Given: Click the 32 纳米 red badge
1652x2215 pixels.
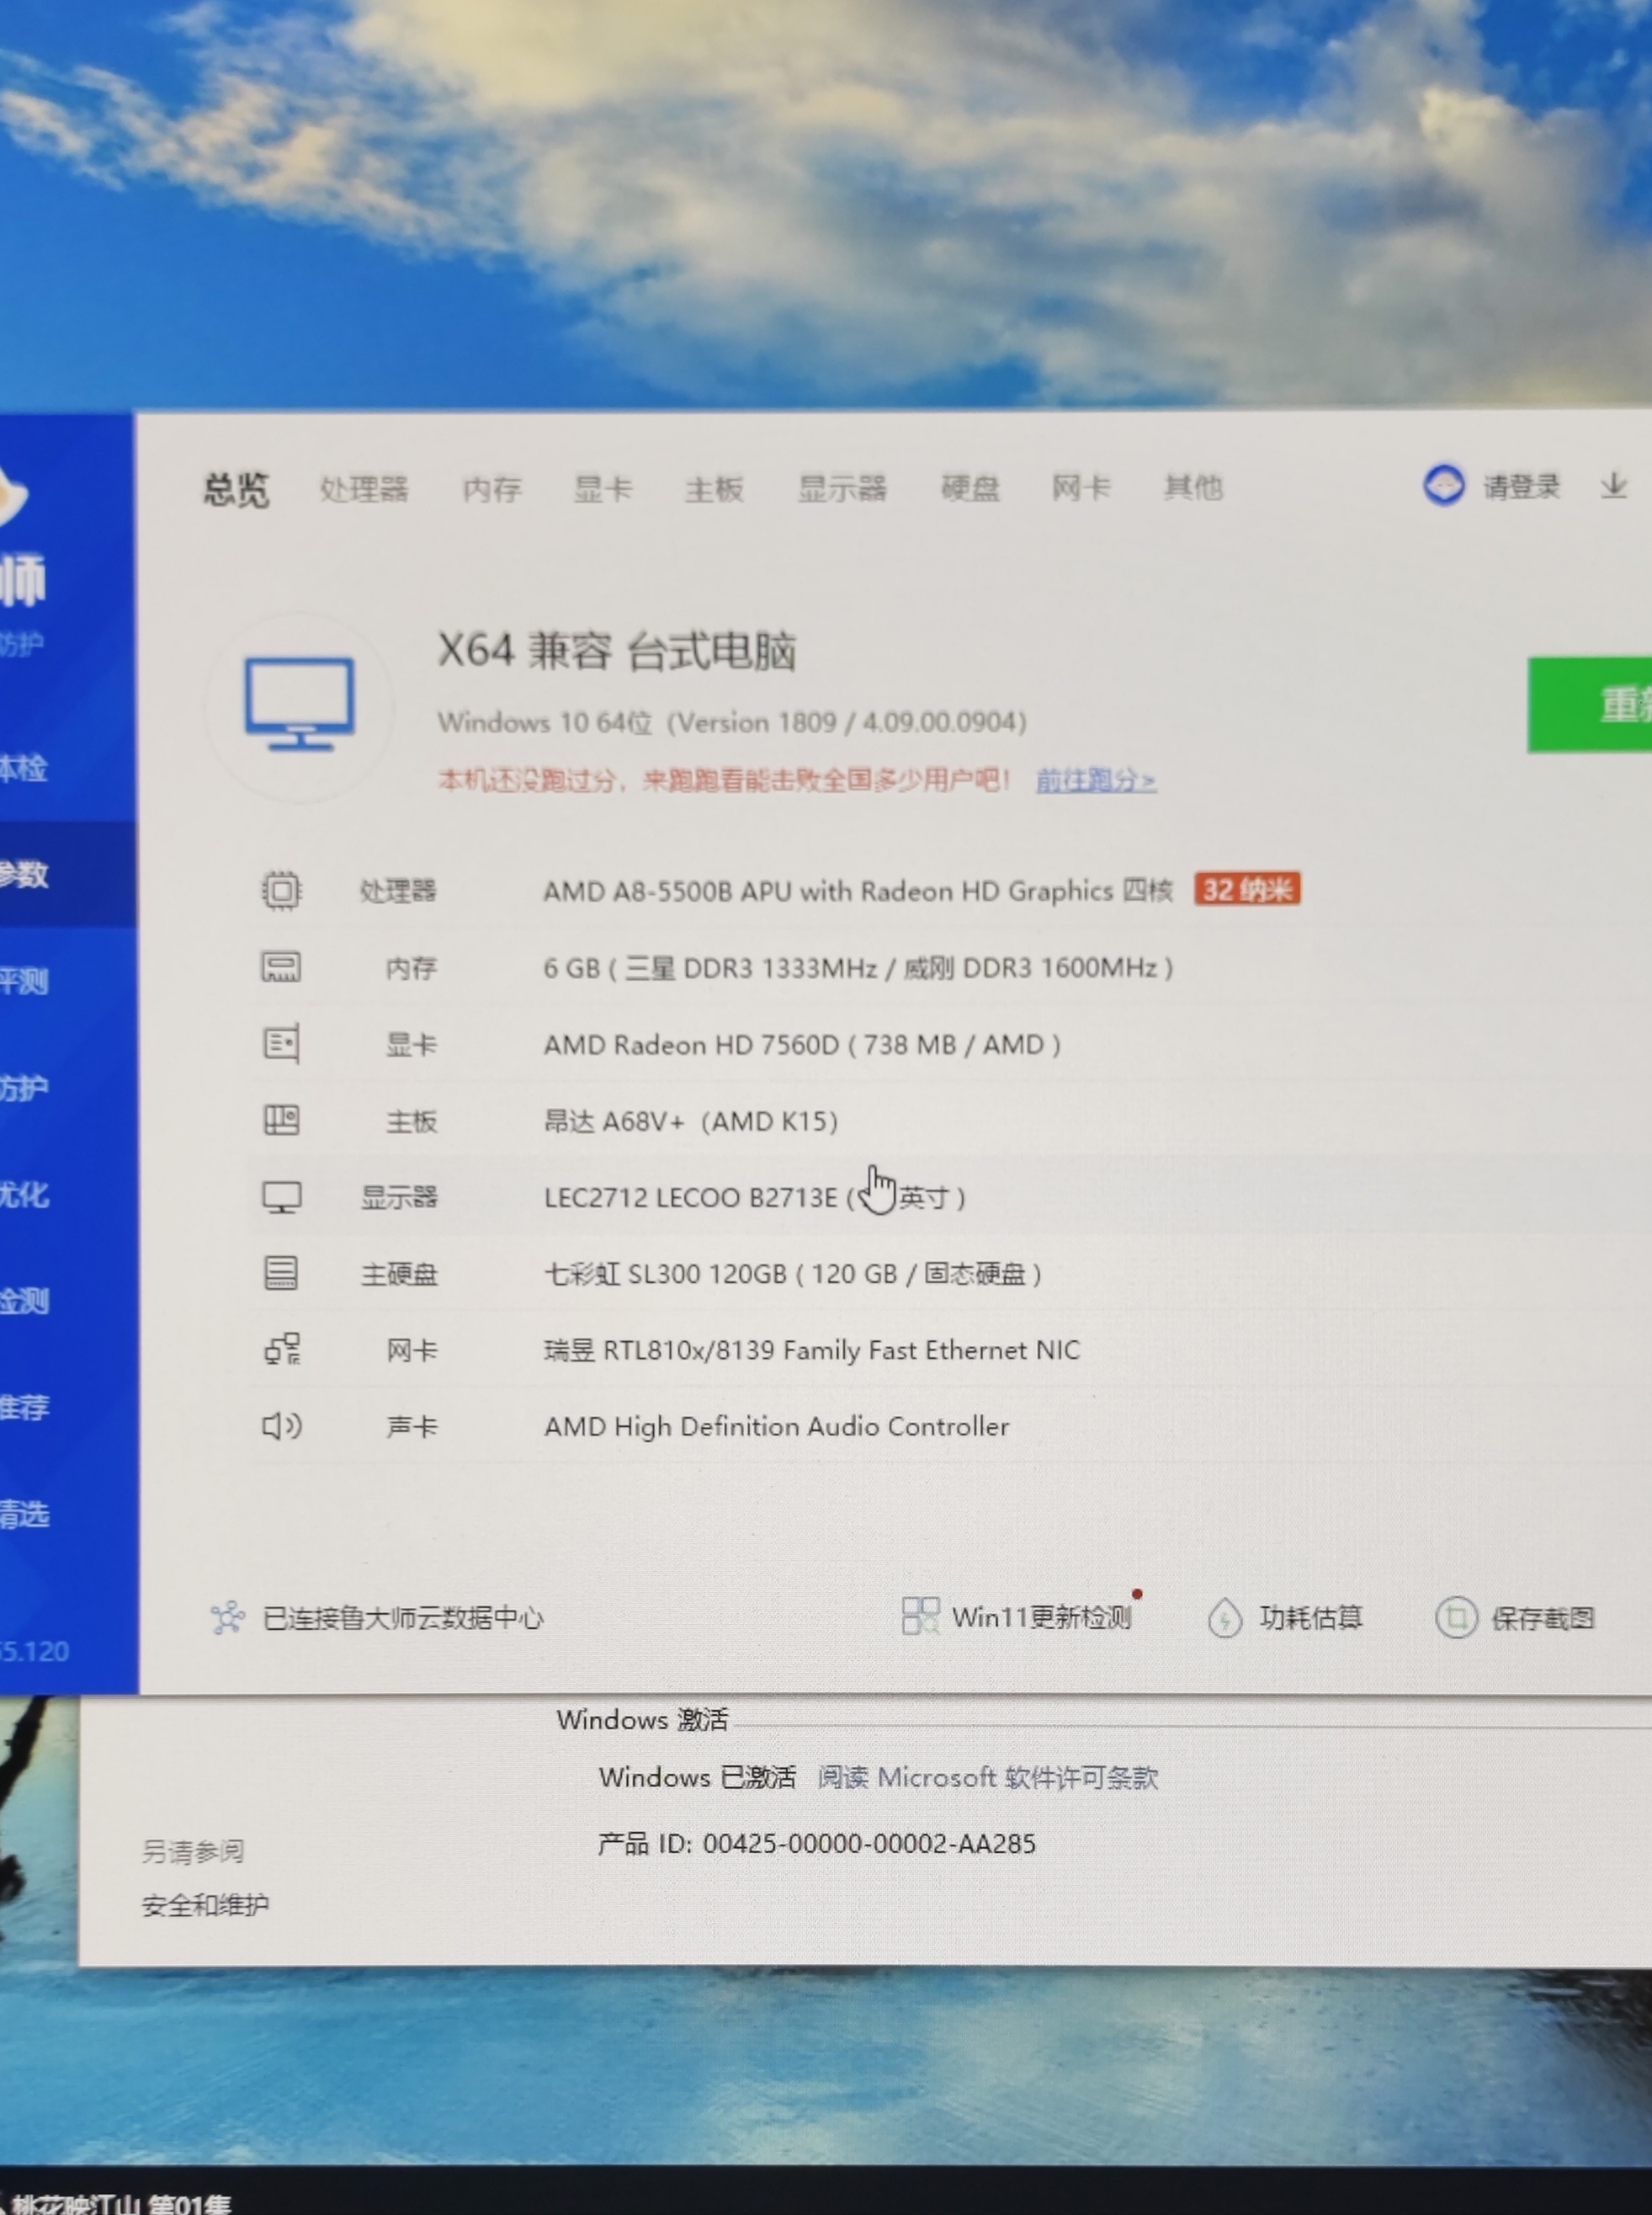Looking at the screenshot, I should pos(1247,889).
